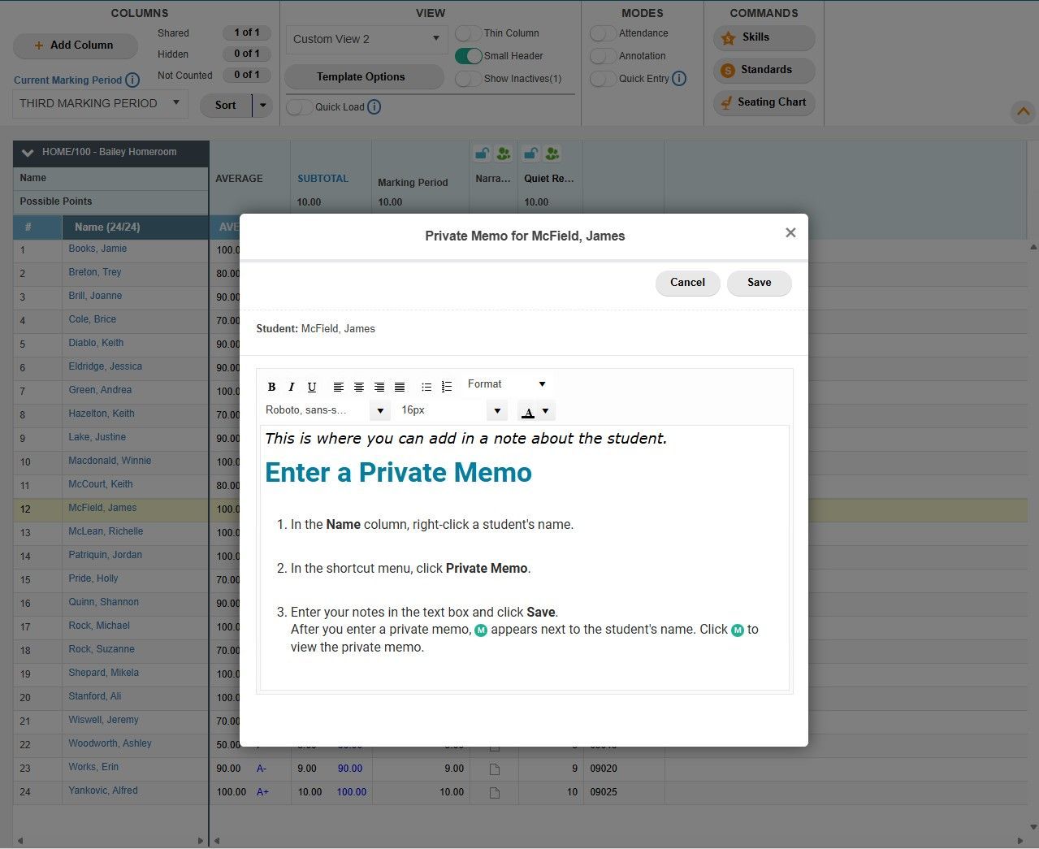Enable the Thin Column view option
Screen dimensions: 1039x849
468,33
